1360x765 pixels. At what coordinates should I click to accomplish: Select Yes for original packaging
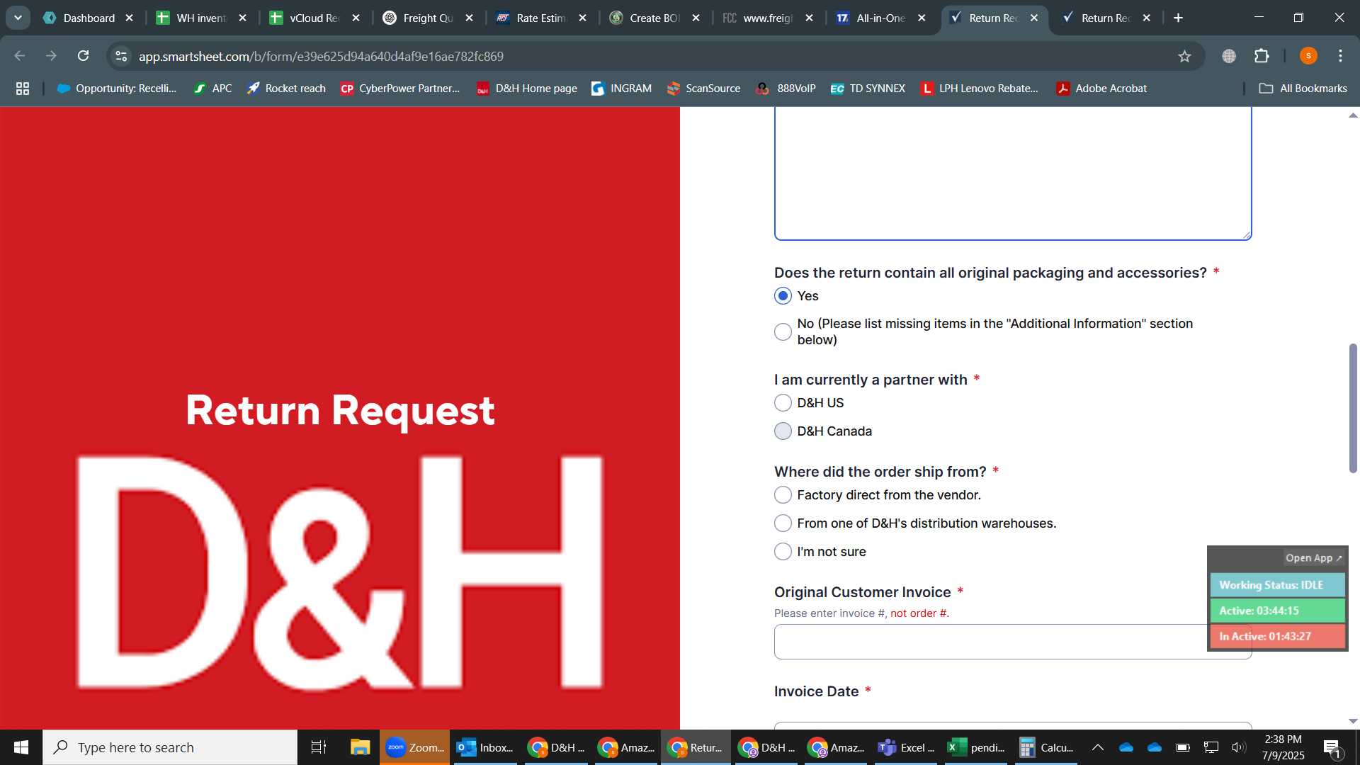coord(783,296)
